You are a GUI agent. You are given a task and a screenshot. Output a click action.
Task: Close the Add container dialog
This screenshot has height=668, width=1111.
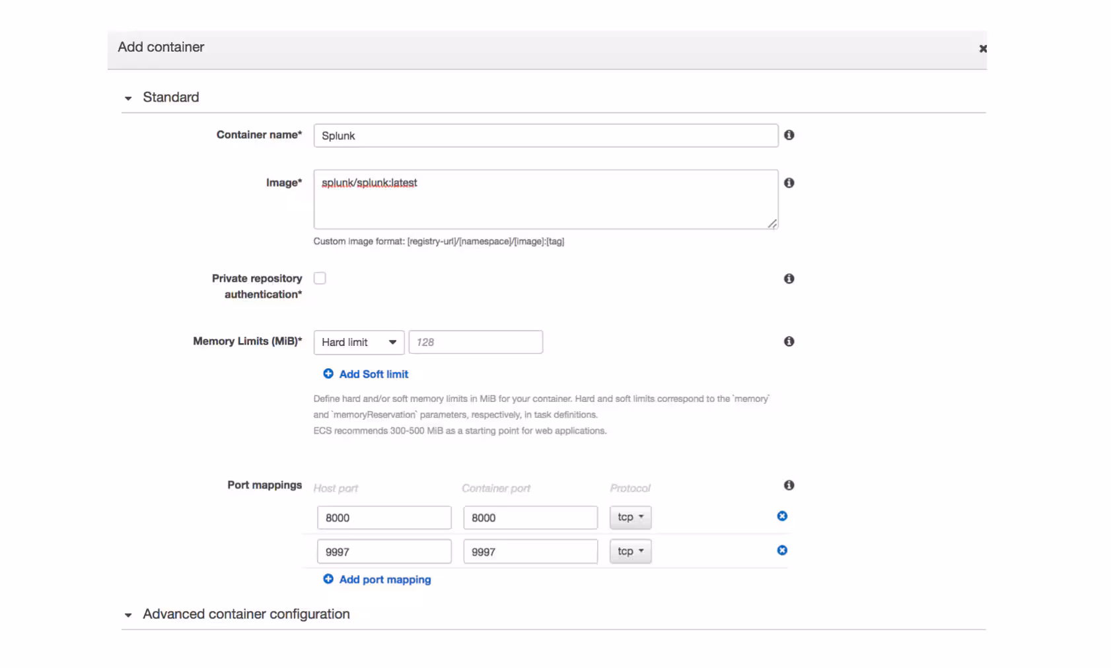(982, 49)
